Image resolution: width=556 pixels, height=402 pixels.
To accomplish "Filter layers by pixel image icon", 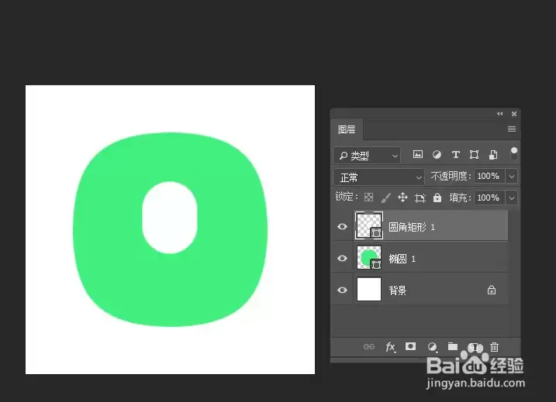I will coord(418,154).
